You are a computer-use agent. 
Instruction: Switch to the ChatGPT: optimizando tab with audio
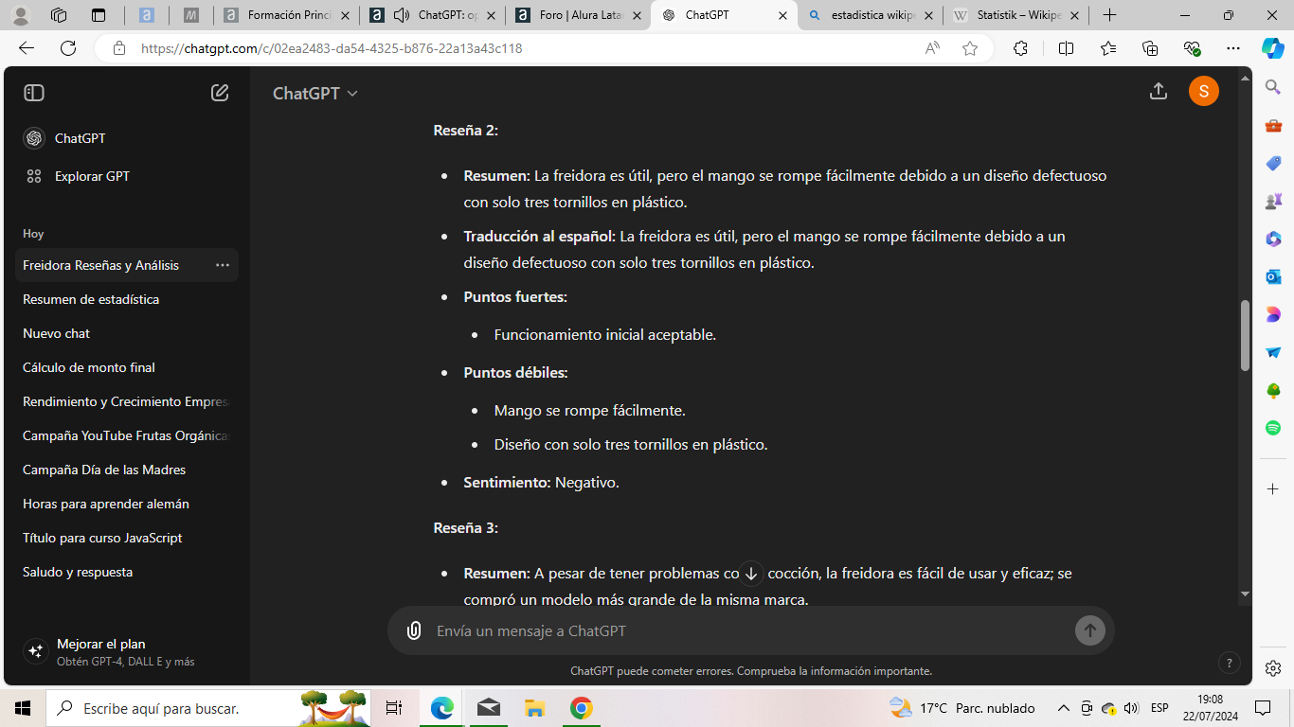432,15
